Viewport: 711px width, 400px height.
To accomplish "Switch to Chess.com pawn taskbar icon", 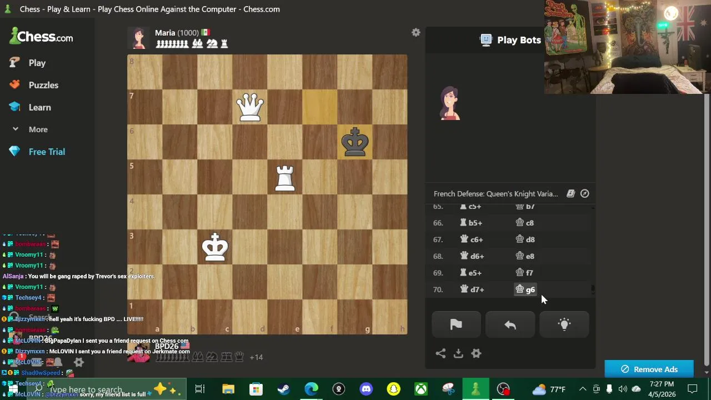I will (x=475, y=389).
